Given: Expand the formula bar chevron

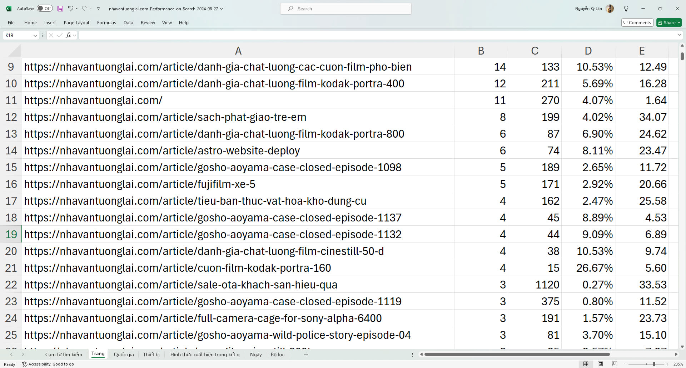Looking at the screenshot, I should click(680, 35).
